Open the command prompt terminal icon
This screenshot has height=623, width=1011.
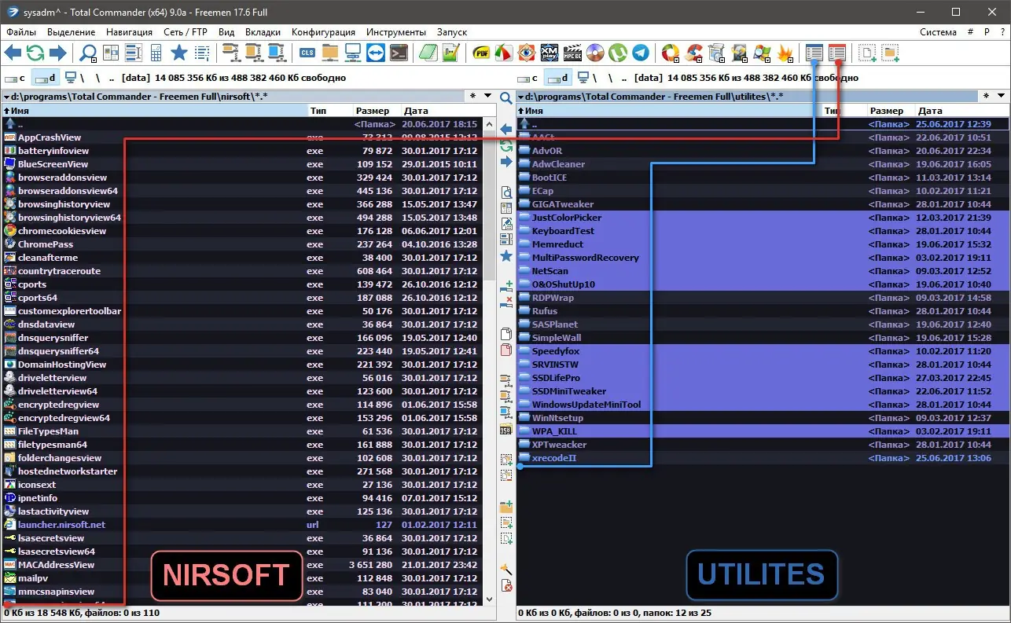pyautogui.click(x=399, y=53)
